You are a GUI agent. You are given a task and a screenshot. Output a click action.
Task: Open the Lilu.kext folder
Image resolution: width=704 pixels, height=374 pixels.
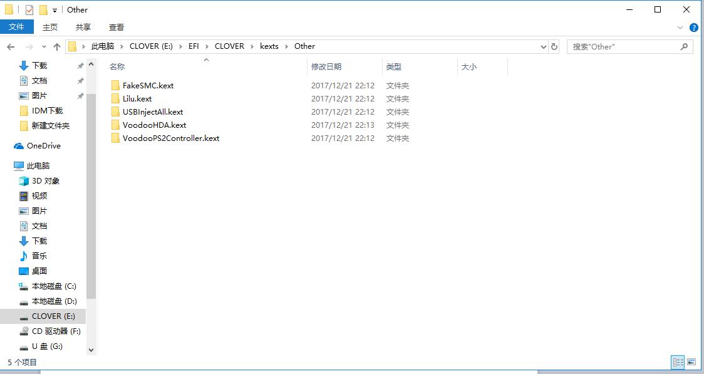(138, 98)
